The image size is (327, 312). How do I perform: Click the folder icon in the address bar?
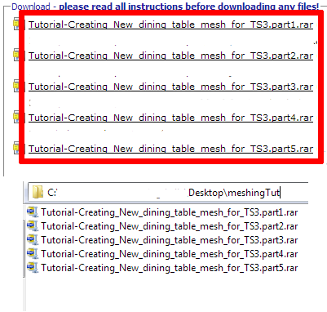pyautogui.click(x=38, y=192)
